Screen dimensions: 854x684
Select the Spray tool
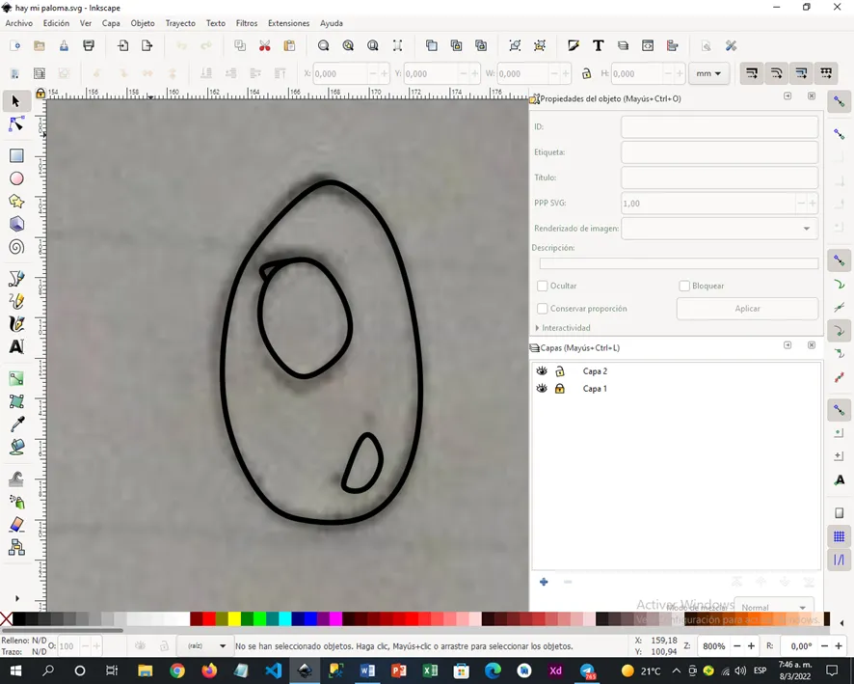click(x=16, y=502)
